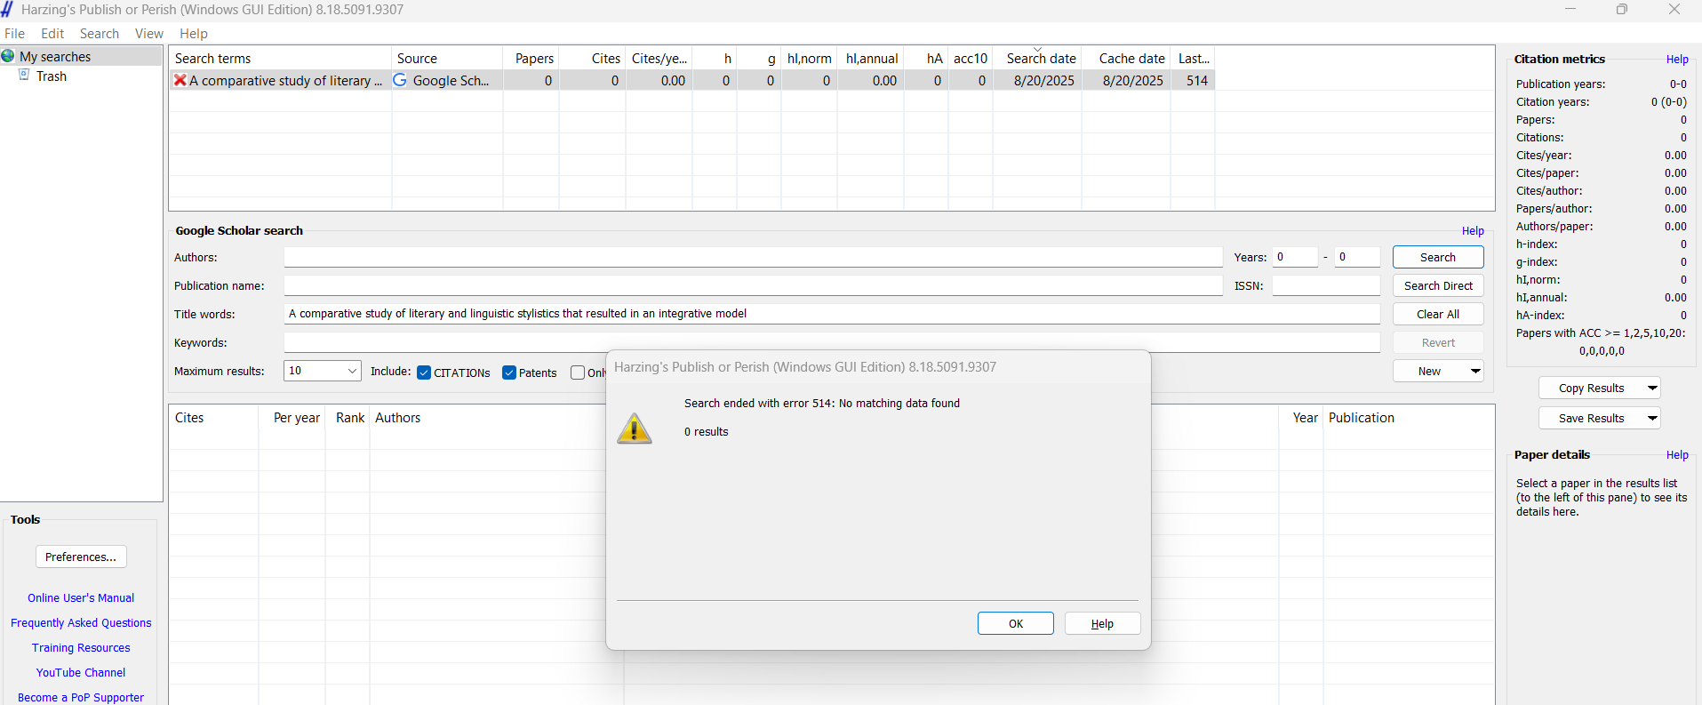Sort by the Search date column header
The width and height of the screenshot is (1702, 705).
pos(1037,58)
